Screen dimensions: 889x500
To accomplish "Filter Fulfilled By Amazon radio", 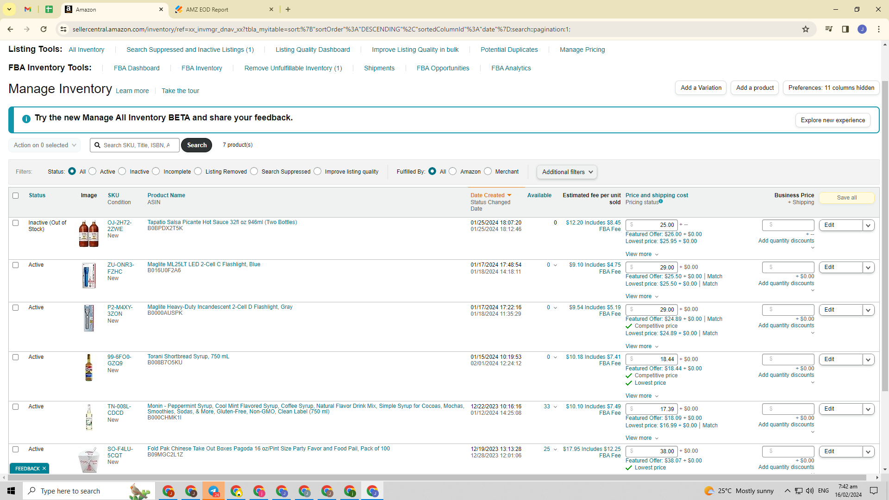I will pos(453,171).
